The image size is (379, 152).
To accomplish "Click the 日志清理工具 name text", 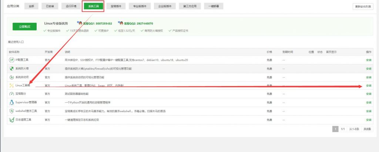I will coord(23,119).
